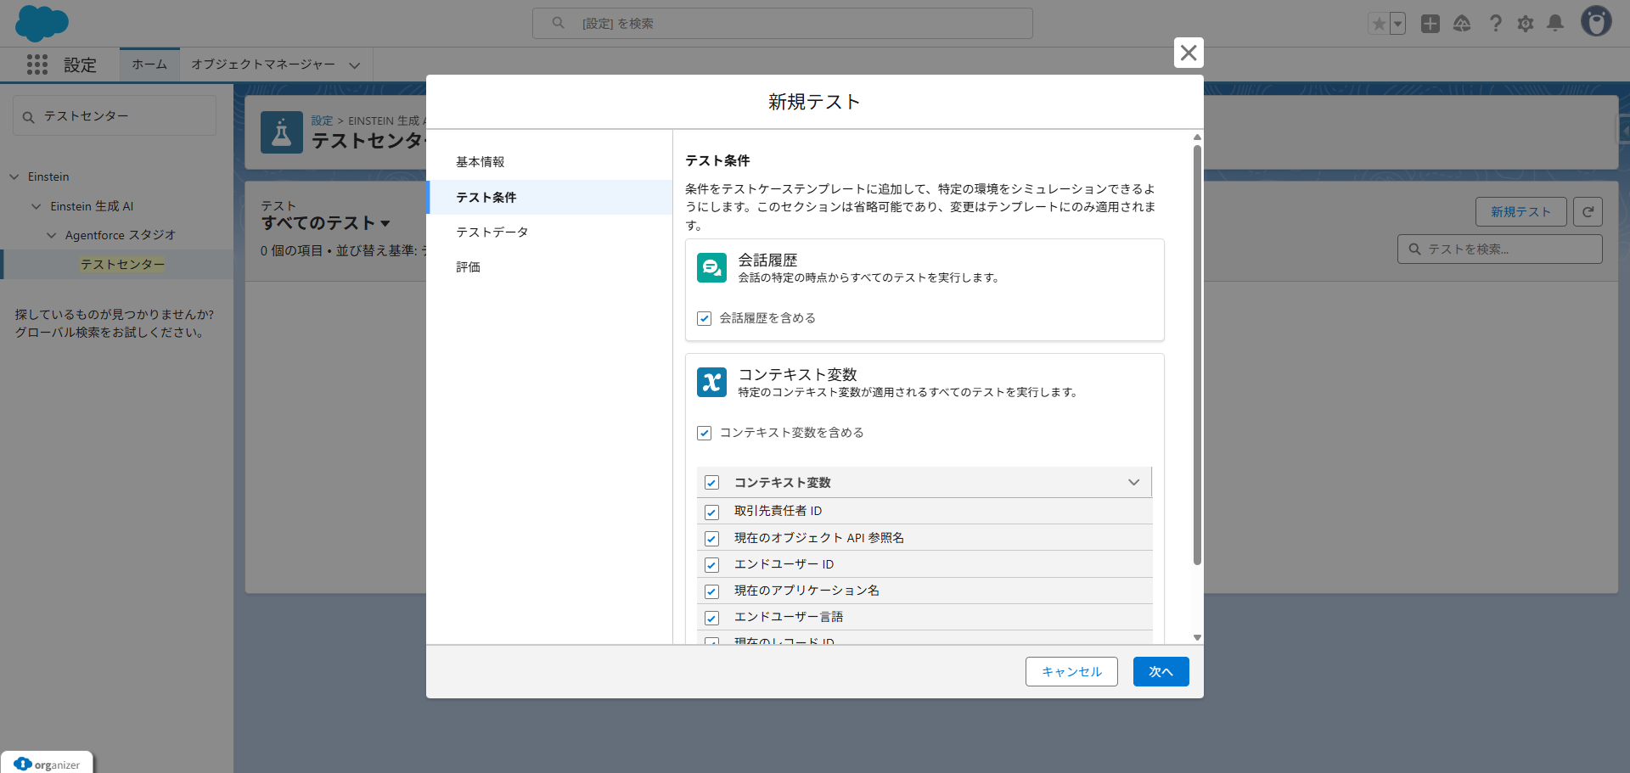Uncheck 現在のオブジェクト API 参照名 checkbox

(x=711, y=539)
